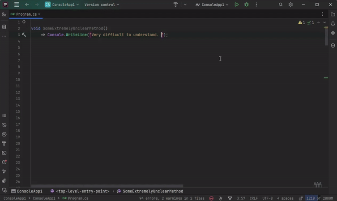This screenshot has height=201, width=337.
Task: Open the Version control dropdown
Action: 102,4
